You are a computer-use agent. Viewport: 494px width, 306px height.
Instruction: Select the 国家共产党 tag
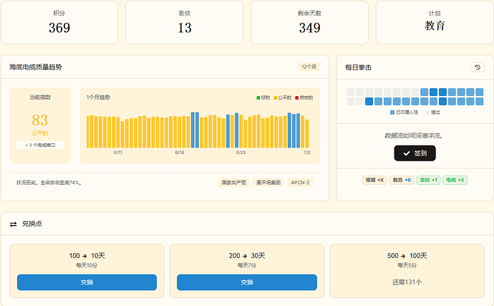pyautogui.click(x=234, y=183)
